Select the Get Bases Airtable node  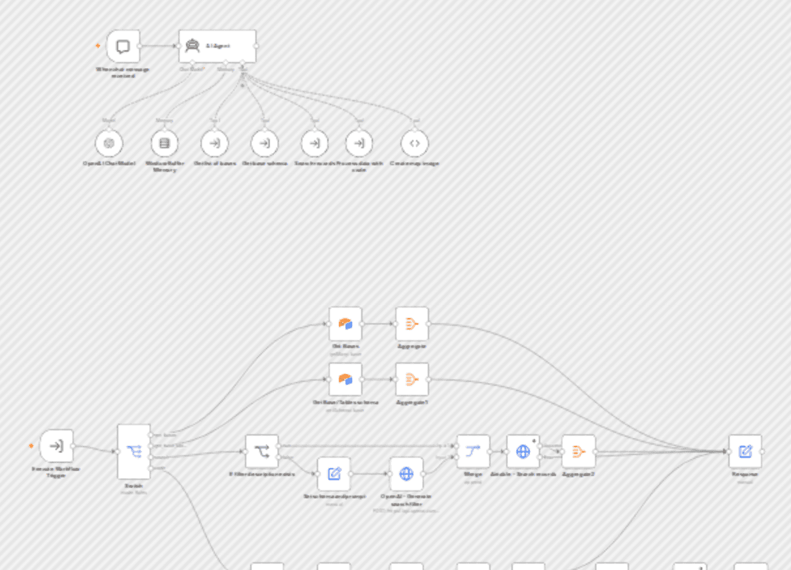click(346, 324)
